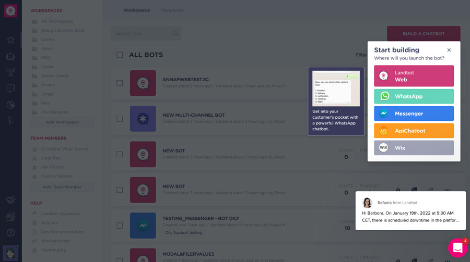Click the NEW MULTI-CHANNEL BOT asterisk icon
This screenshot has width=470, height=262.
pos(143,119)
